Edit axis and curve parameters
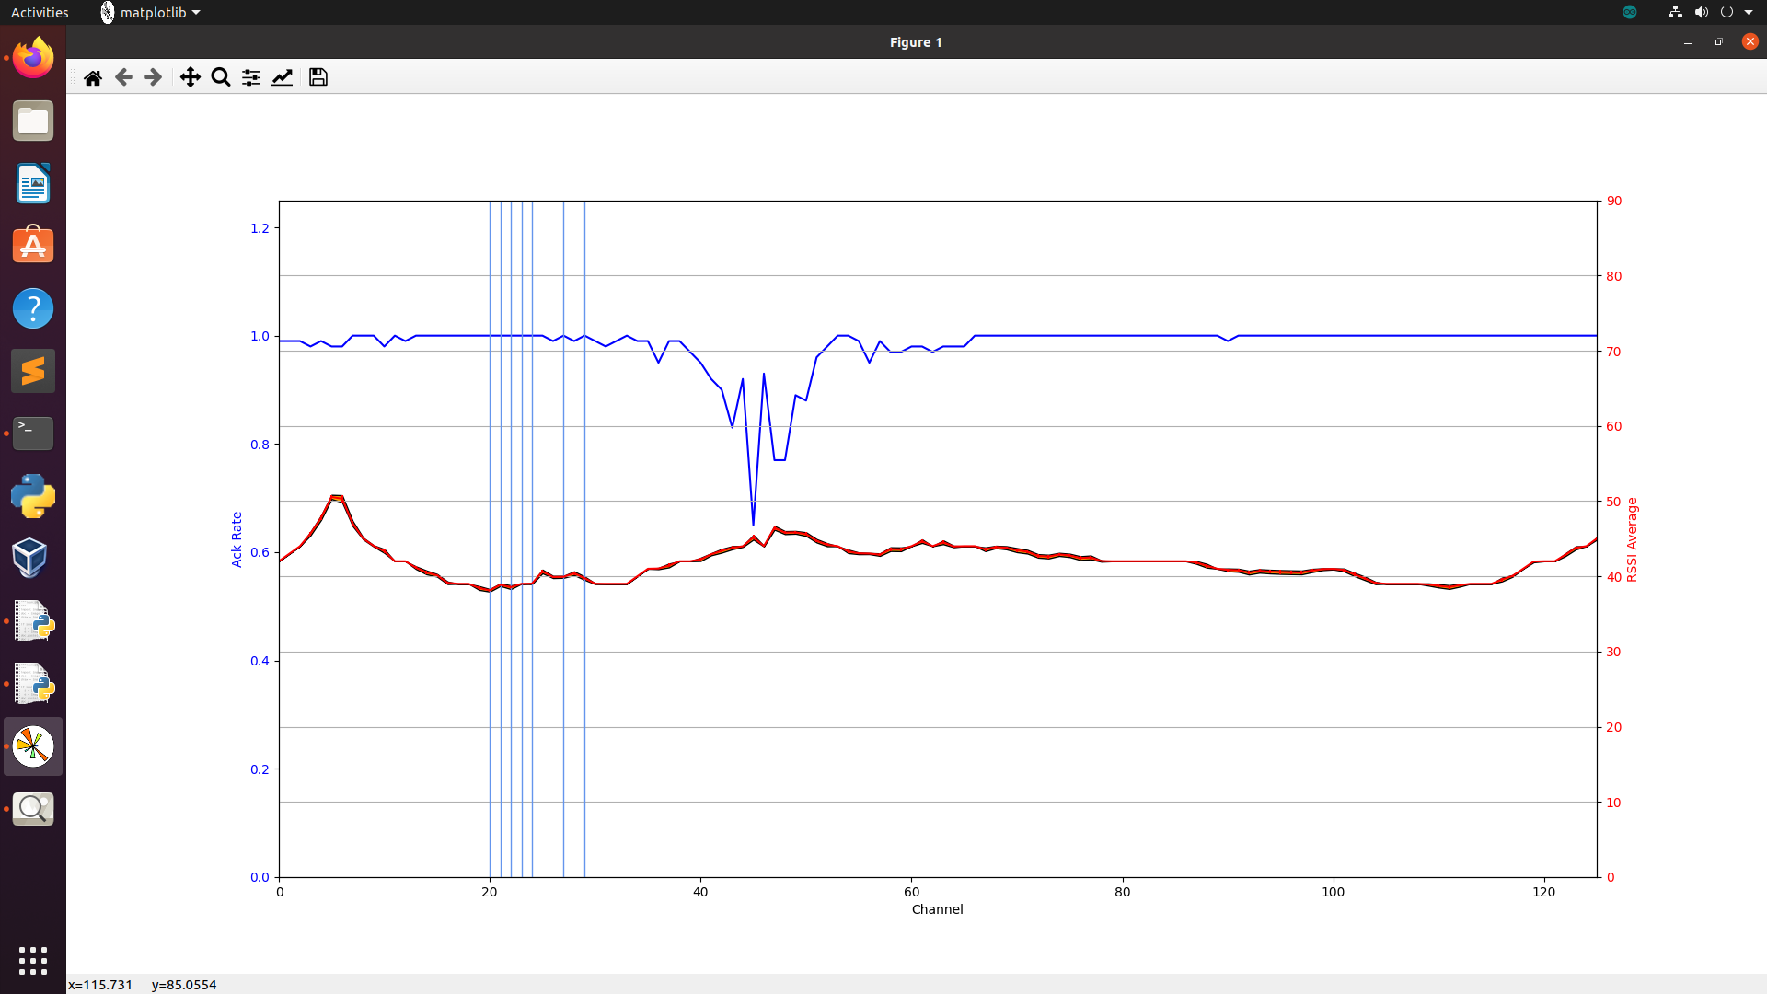Screen dimensions: 1767x994 [282, 77]
